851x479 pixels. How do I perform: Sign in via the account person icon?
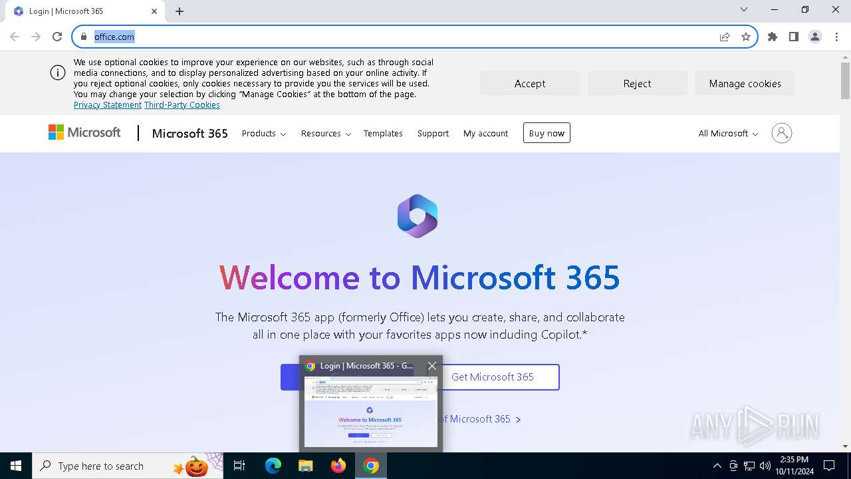coord(782,133)
